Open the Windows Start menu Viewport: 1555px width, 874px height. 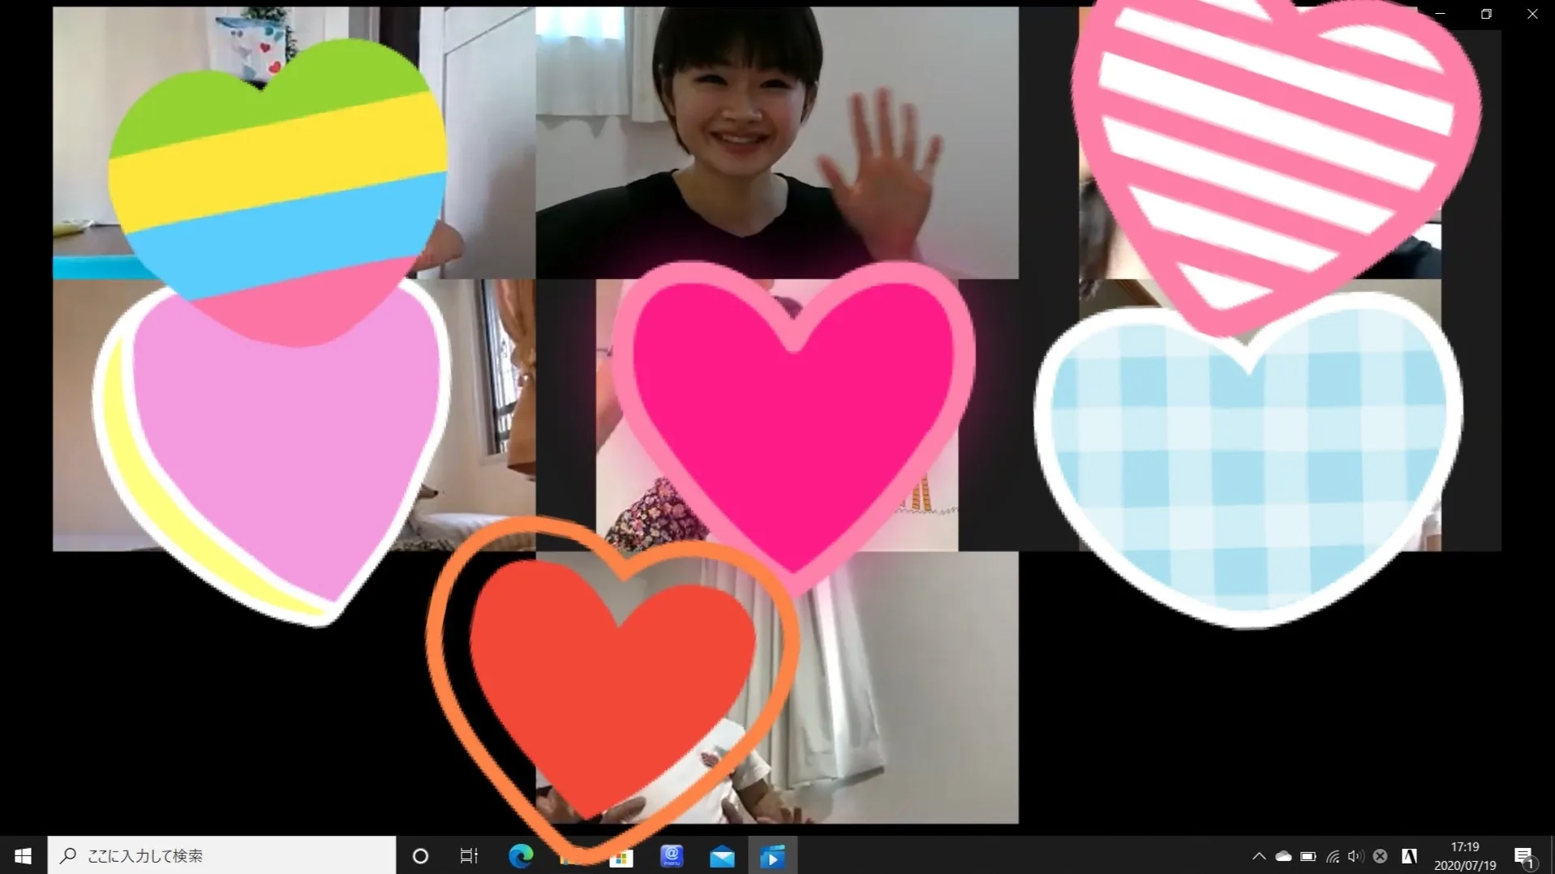(23, 855)
